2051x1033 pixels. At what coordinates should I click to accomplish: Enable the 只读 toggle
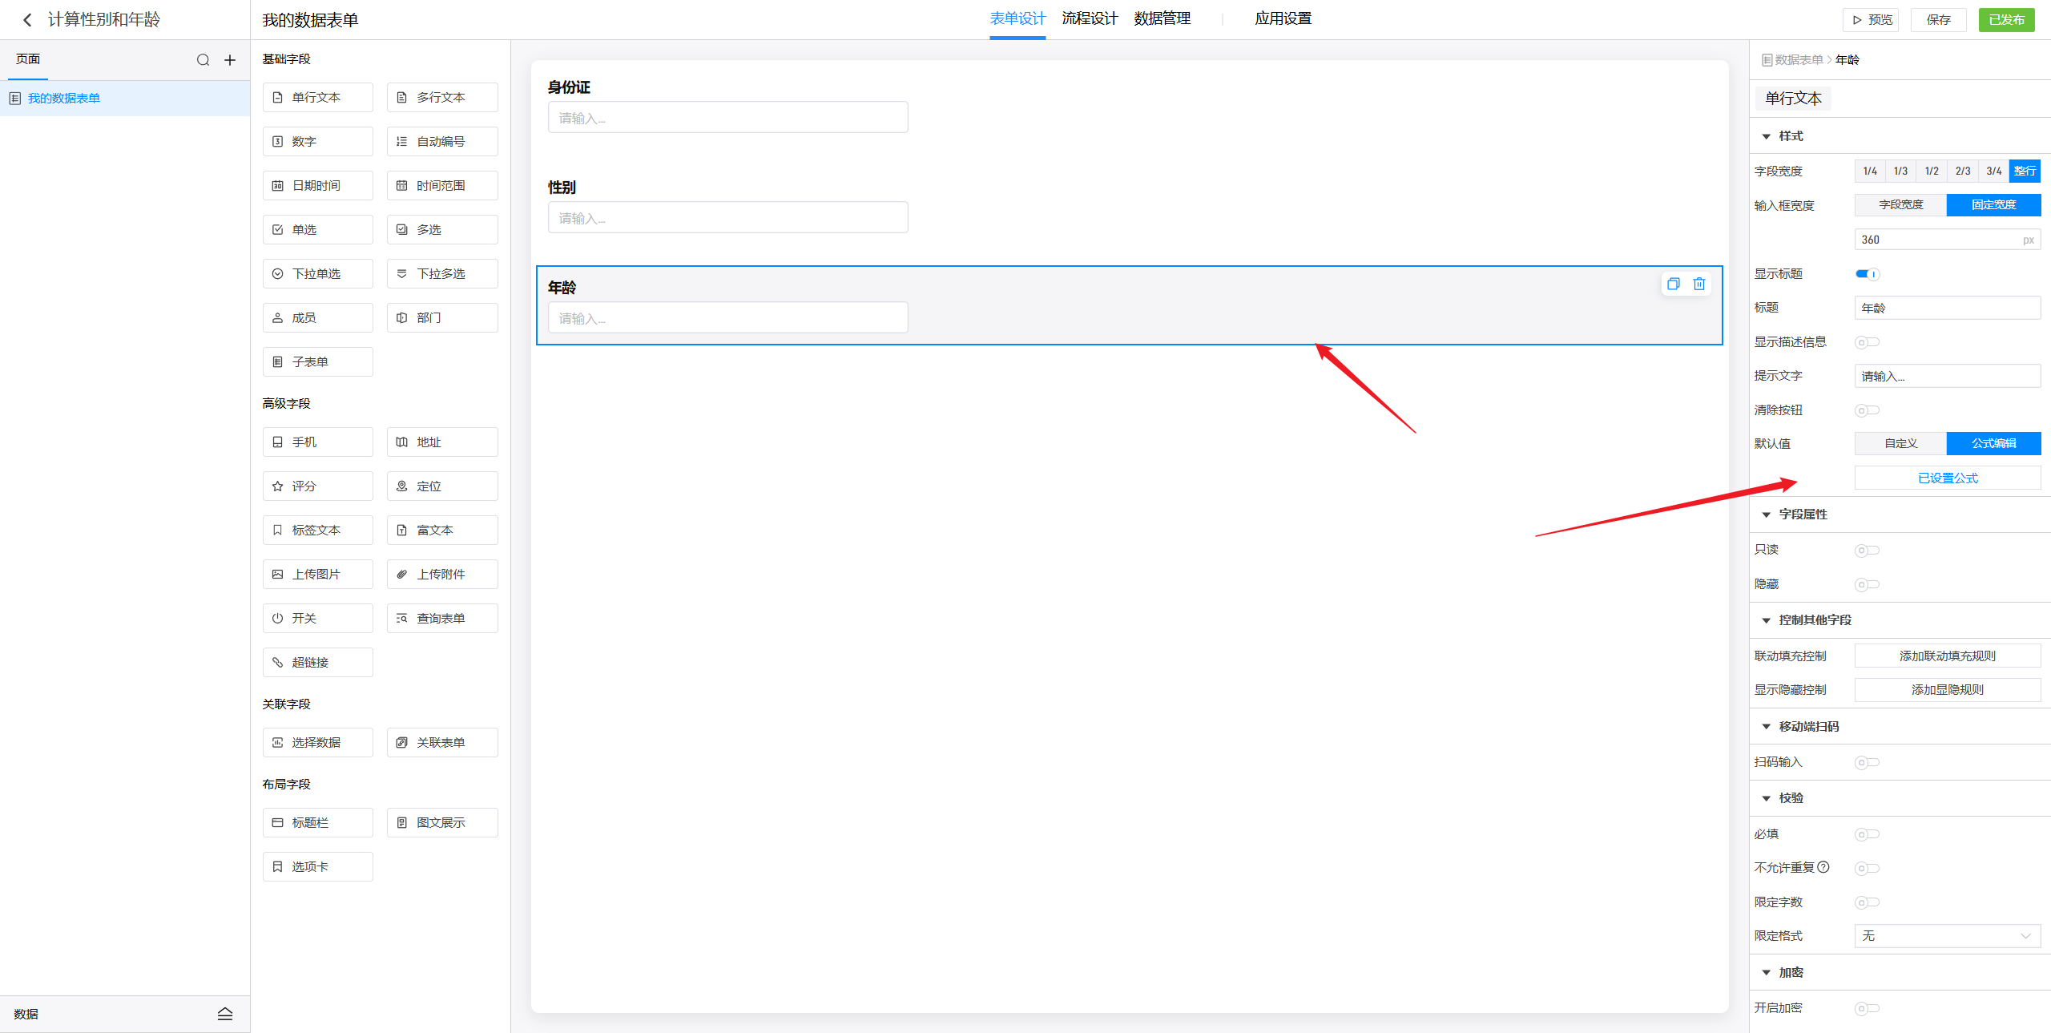(1867, 551)
